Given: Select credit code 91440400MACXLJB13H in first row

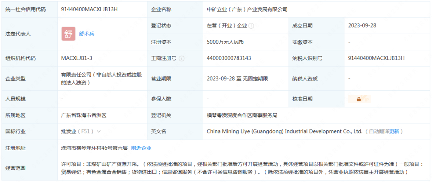Looking at the screenshot, I should click(x=89, y=9).
